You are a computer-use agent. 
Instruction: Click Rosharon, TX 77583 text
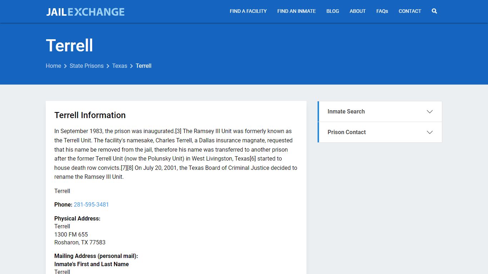pyautogui.click(x=80, y=242)
